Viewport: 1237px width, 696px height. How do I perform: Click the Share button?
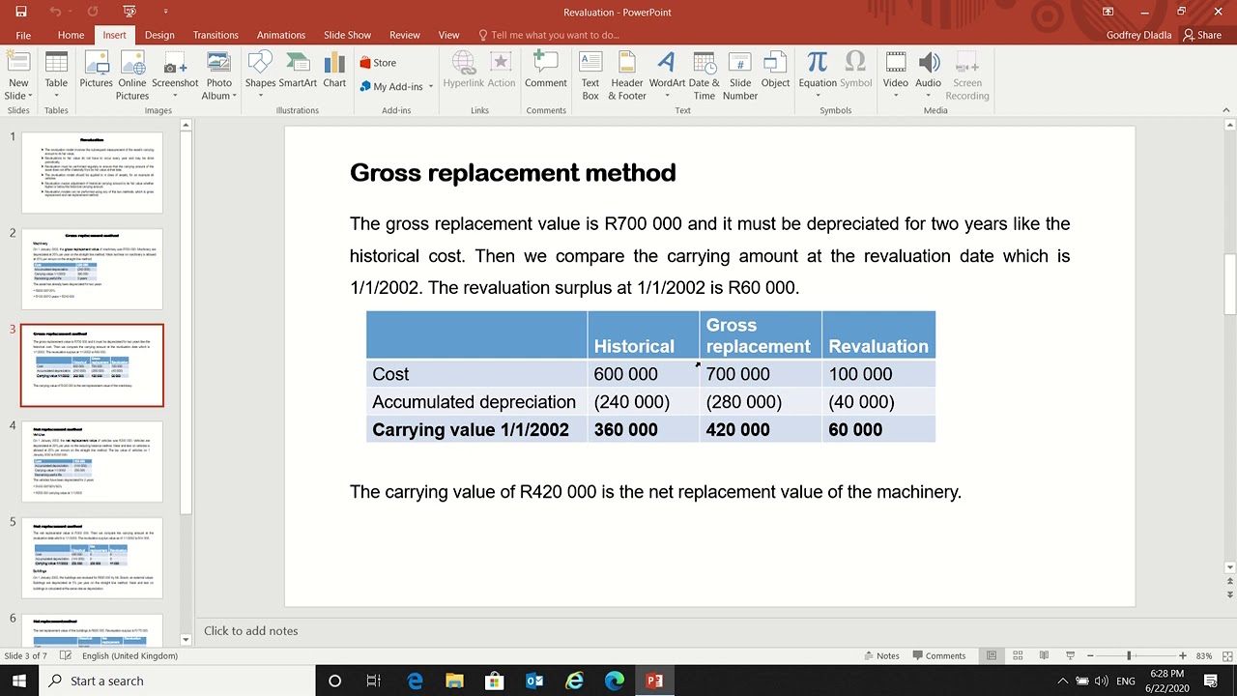[1202, 35]
